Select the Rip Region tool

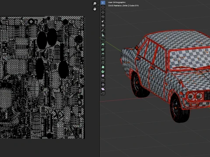pos(103,93)
